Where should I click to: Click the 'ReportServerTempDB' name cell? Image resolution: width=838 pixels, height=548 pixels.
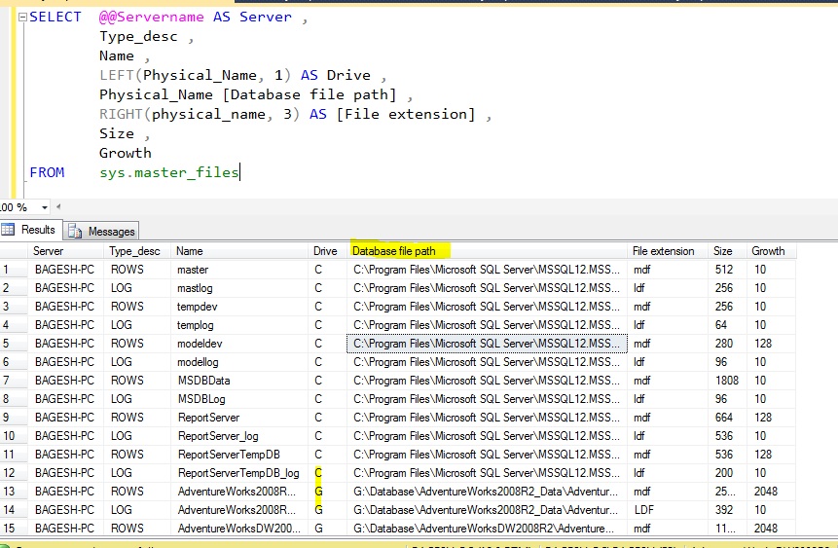click(x=239, y=455)
